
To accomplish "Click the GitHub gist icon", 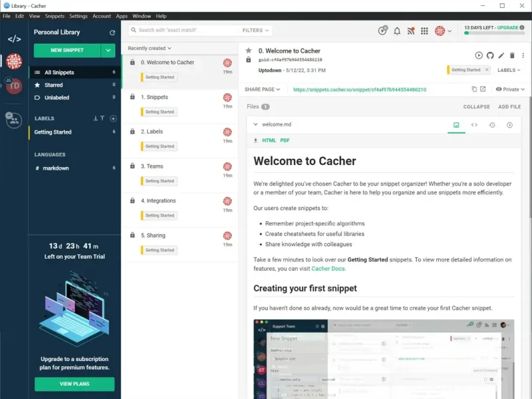I will [x=490, y=55].
